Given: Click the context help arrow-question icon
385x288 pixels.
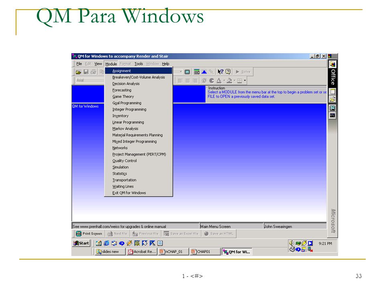Looking at the screenshot, I should [221, 72].
